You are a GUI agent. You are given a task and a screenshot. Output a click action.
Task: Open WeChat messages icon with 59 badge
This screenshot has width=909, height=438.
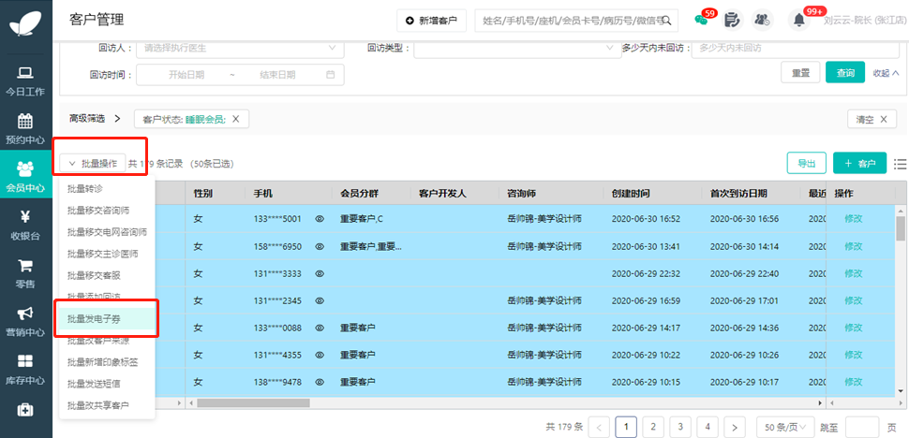702,20
